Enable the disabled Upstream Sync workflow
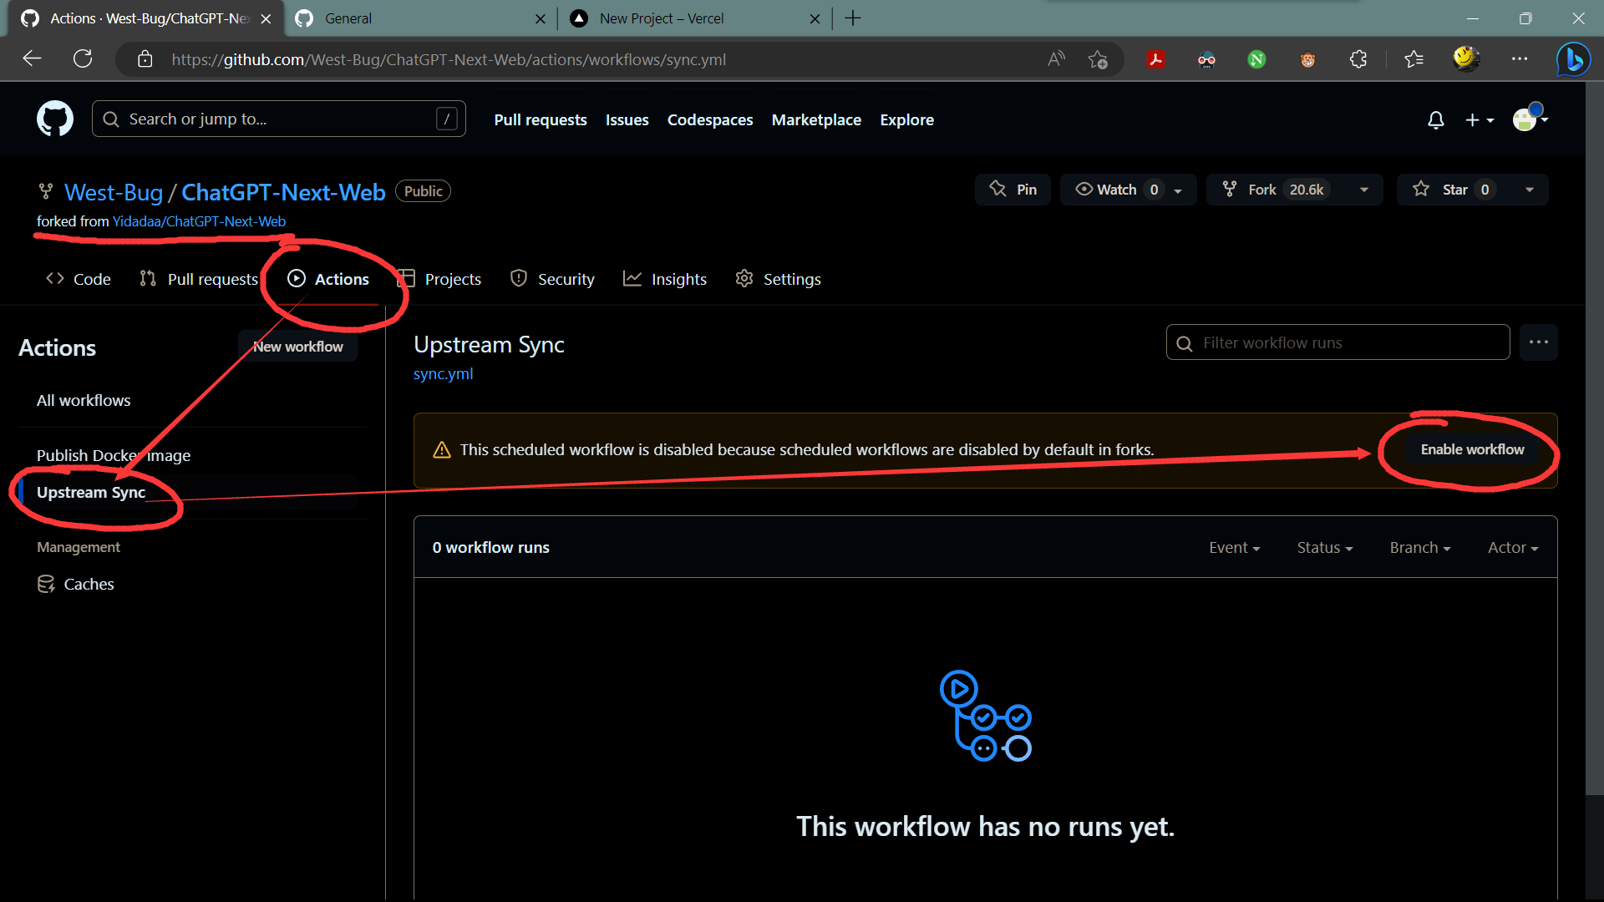Screen dimensions: 1604x902 point(1472,448)
